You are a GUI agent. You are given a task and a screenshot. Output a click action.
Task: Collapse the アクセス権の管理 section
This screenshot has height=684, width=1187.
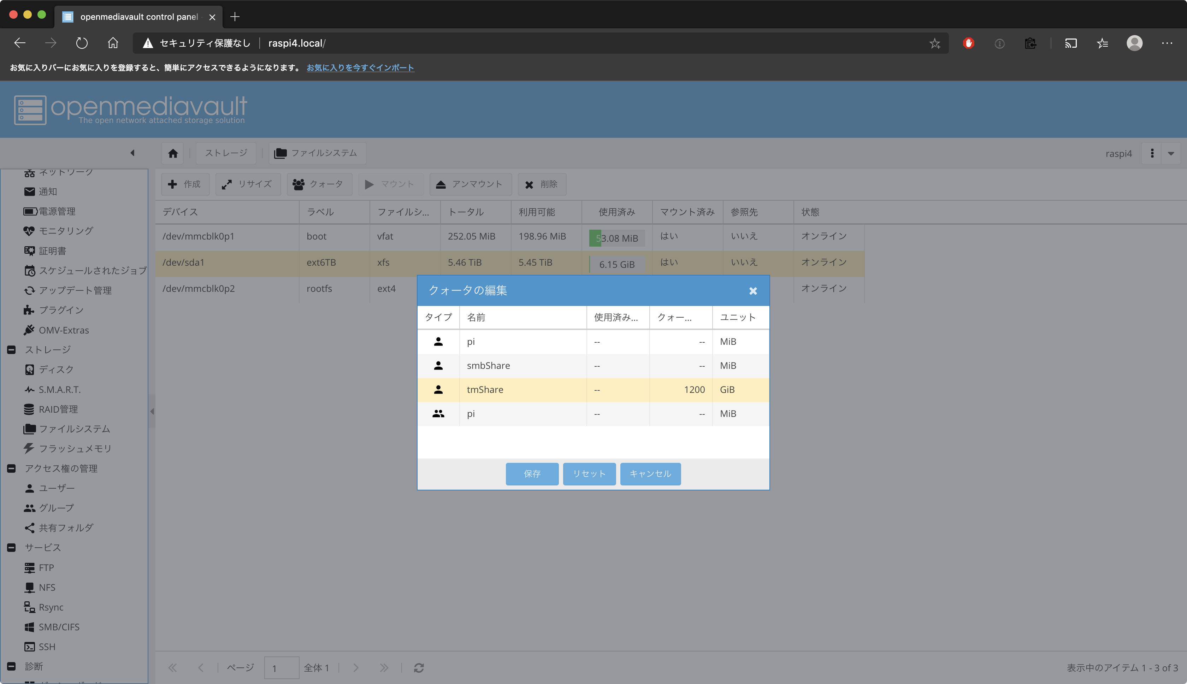tap(12, 468)
